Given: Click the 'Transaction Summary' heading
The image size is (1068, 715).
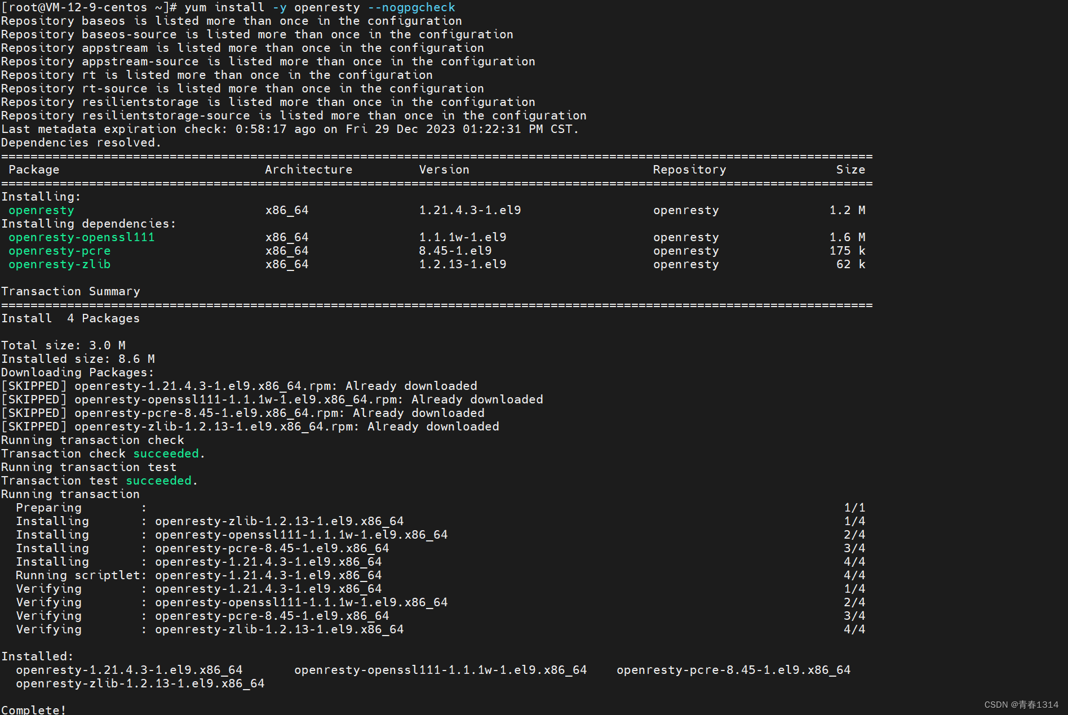Looking at the screenshot, I should pyautogui.click(x=70, y=291).
